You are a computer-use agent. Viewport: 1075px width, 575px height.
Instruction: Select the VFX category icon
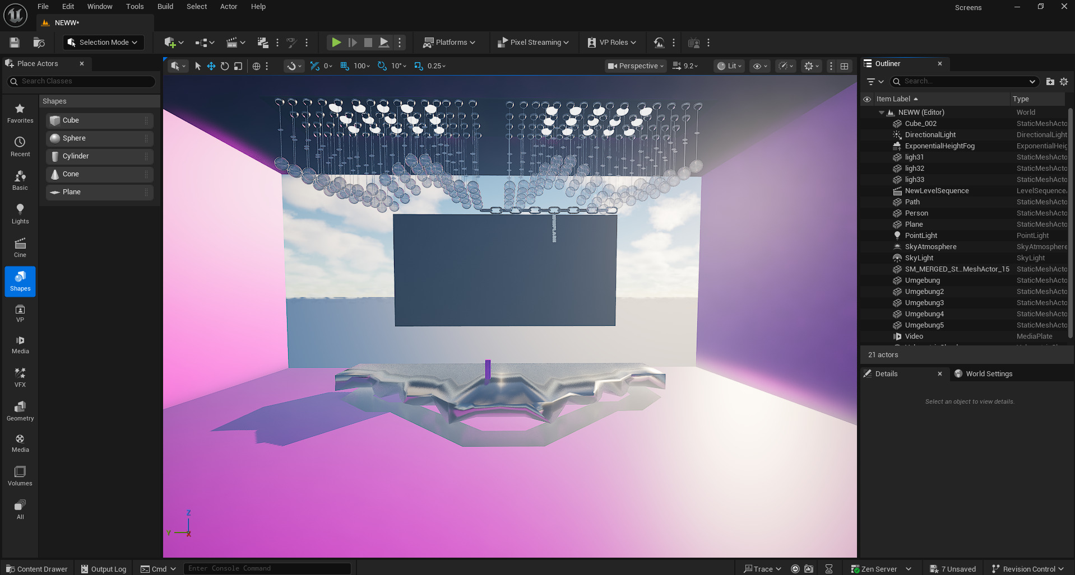tap(20, 377)
